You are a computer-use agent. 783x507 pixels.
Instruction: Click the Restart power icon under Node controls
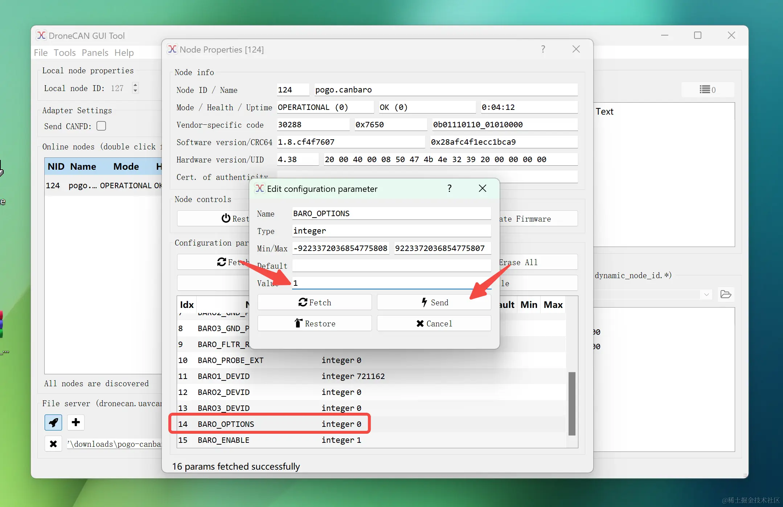click(x=226, y=218)
